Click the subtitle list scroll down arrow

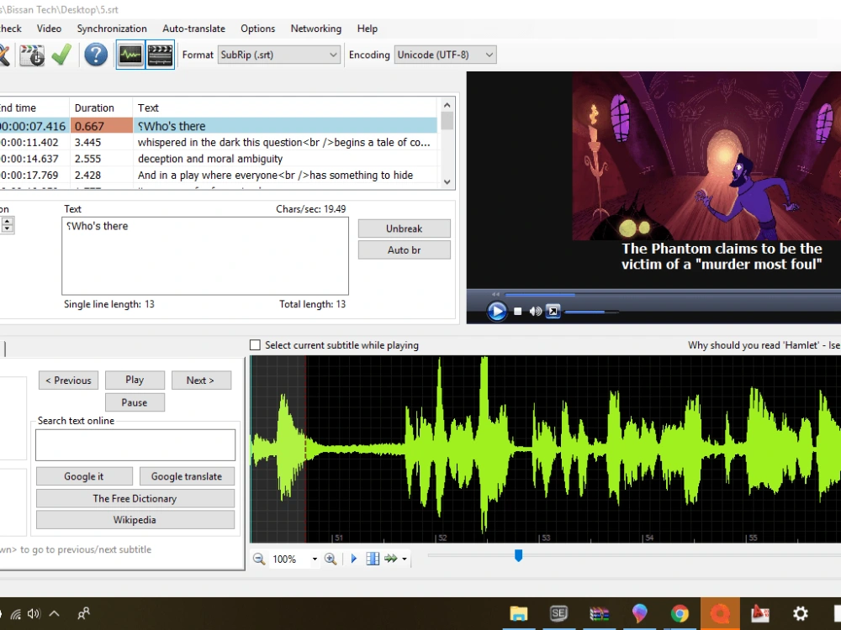click(447, 182)
